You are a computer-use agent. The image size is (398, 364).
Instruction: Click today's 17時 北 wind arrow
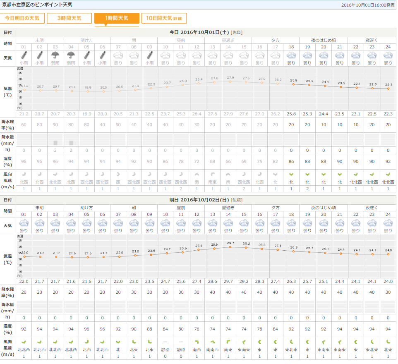click(x=276, y=175)
